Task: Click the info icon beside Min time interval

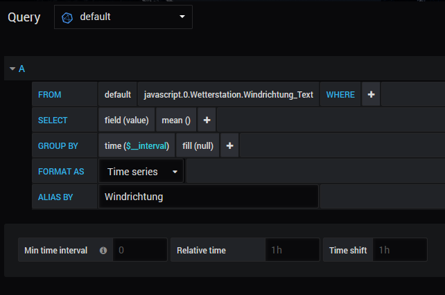Action: 103,250
